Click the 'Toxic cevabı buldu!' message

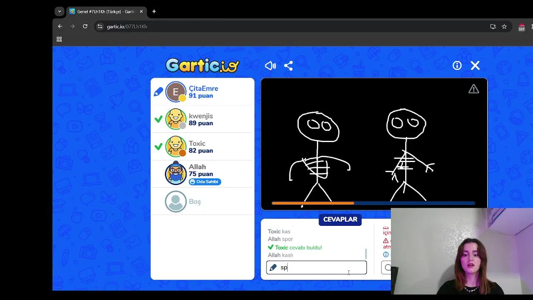tap(295, 247)
